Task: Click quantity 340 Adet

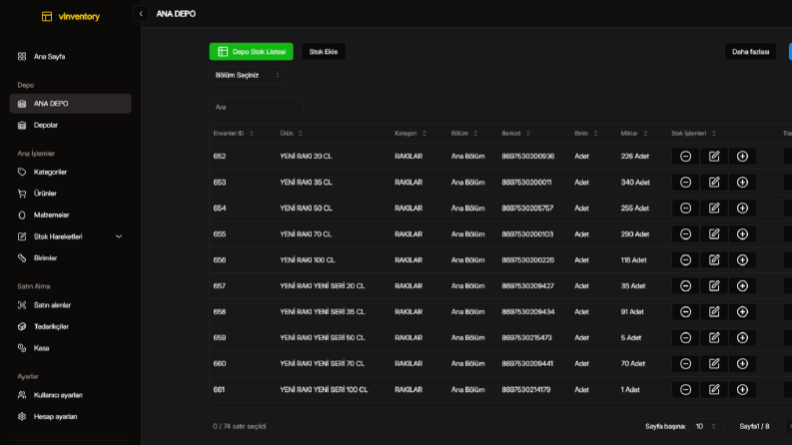Action: (x=635, y=183)
